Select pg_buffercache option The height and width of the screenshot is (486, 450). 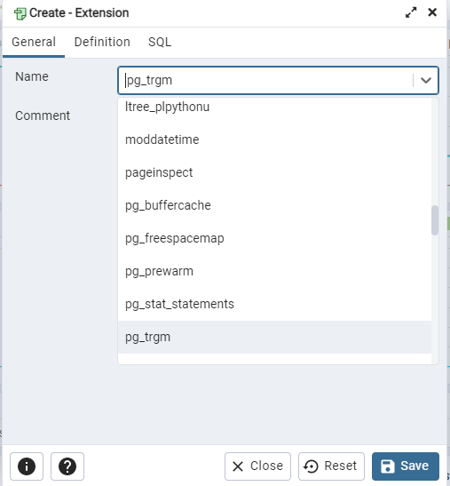tap(274, 205)
